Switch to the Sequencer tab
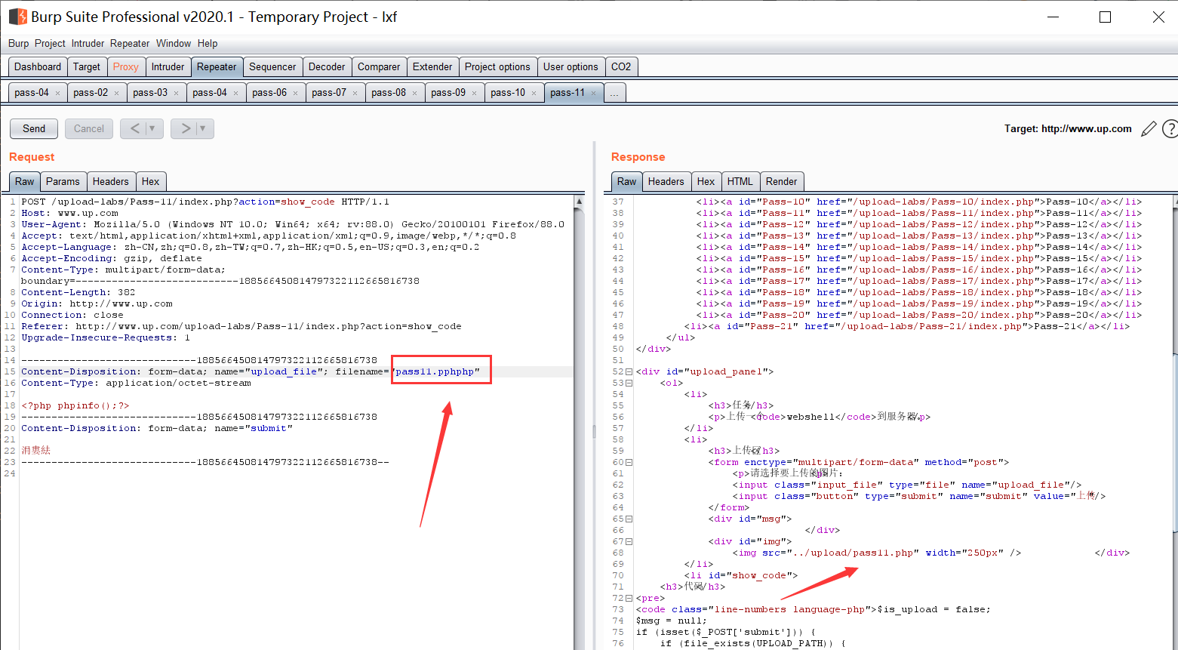Screen dimensions: 1178x650 [272, 66]
